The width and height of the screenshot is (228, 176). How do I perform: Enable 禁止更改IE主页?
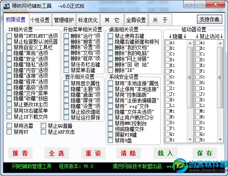pyautogui.click(x=9, y=105)
